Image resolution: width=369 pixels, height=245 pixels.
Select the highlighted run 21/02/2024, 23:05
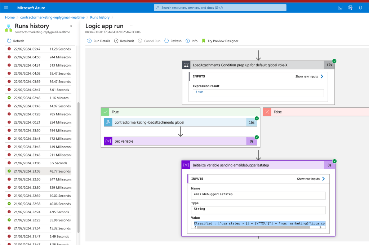click(38, 171)
